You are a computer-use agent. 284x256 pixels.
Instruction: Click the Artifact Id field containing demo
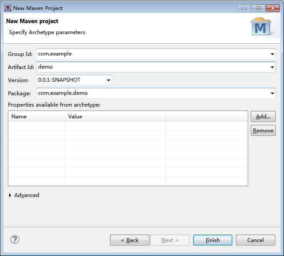(156, 67)
